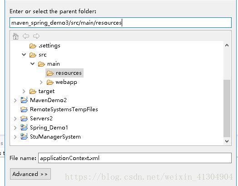This screenshot has height=186, width=238.
Task: Select the 'StuManagerSystem' project label
Action: coord(55,137)
